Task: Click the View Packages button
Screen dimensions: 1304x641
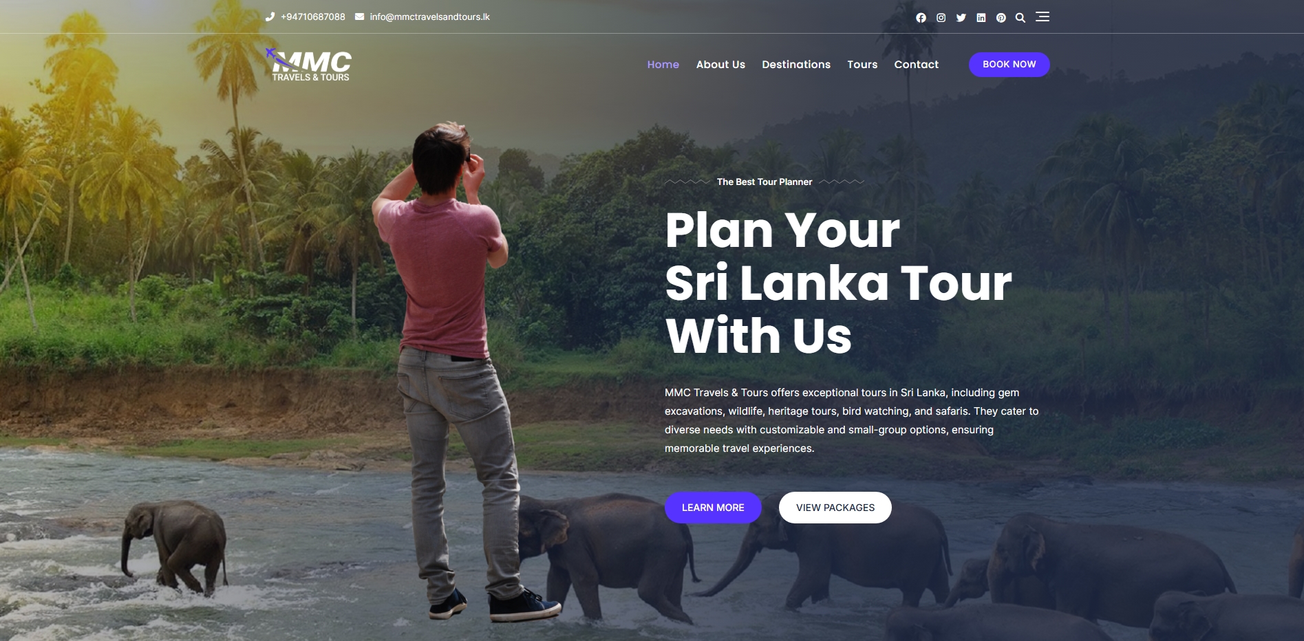Action: 835,508
